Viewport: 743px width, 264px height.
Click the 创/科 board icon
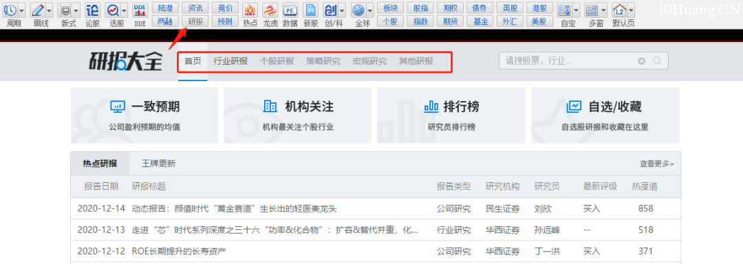tap(330, 10)
